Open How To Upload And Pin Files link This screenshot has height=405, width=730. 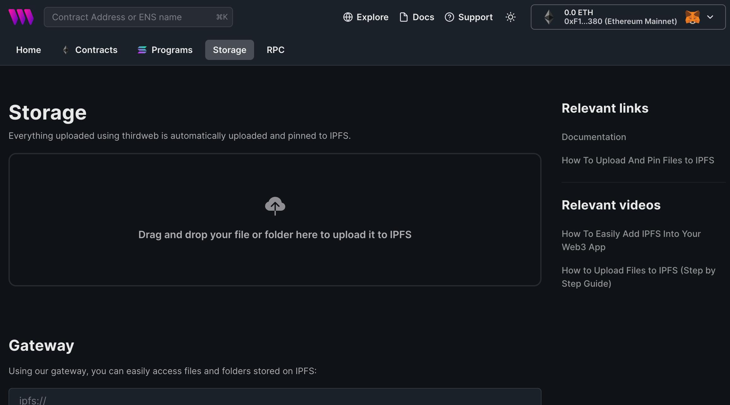coord(638,160)
